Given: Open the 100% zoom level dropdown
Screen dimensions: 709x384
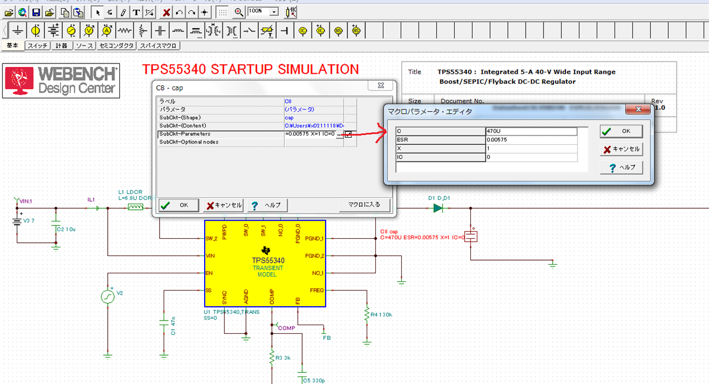Looking at the screenshot, I should click(x=274, y=12).
